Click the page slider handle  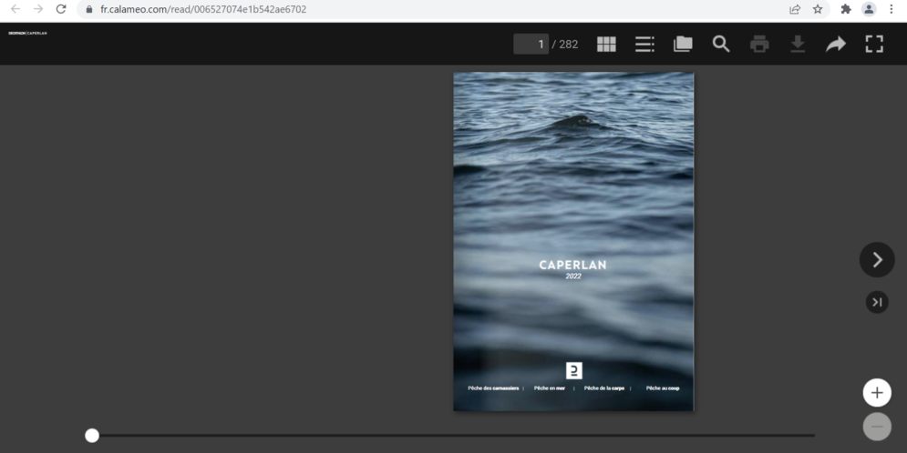click(x=92, y=436)
